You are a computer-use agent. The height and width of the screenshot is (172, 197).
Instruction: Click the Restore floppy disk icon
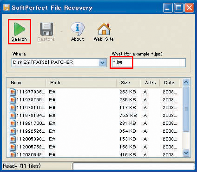[x=46, y=29]
